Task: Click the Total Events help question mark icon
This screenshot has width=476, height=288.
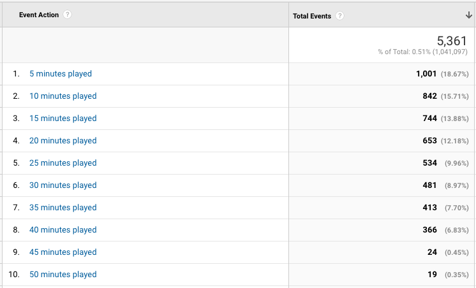Action: (x=339, y=16)
